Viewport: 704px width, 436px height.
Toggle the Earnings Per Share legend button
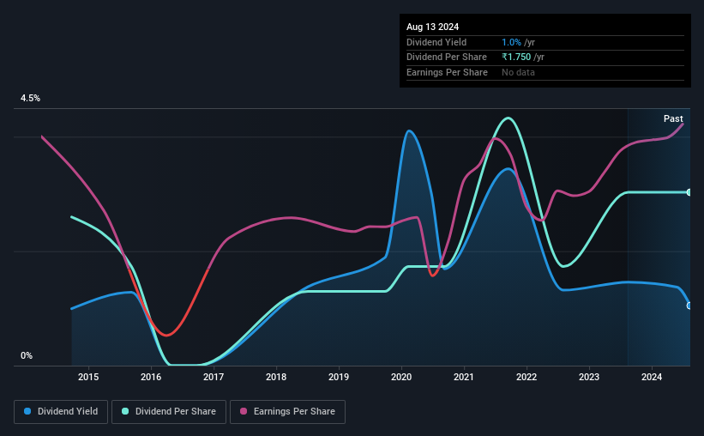[288, 412]
